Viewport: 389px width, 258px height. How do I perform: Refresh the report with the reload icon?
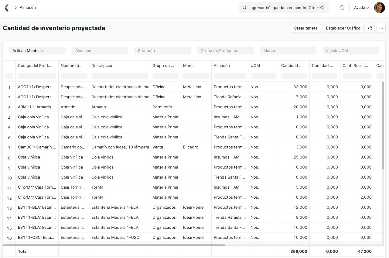(x=370, y=28)
